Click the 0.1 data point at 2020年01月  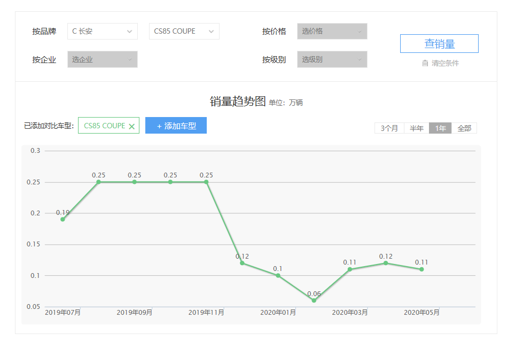[278, 275]
